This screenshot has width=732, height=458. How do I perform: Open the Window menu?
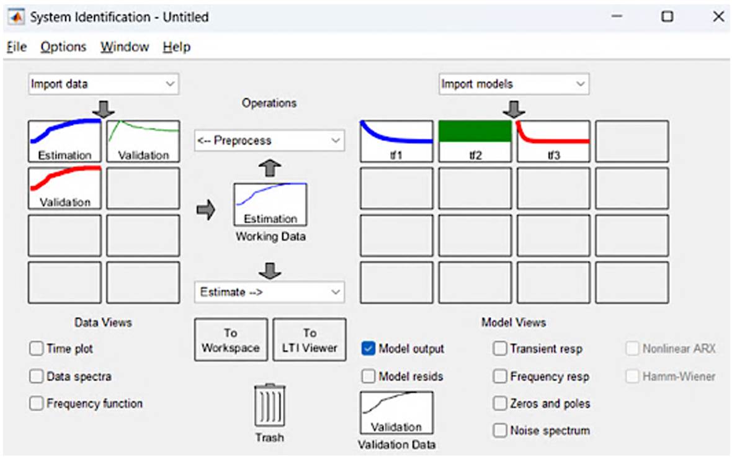(125, 47)
